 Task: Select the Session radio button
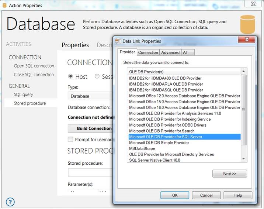click(97, 76)
